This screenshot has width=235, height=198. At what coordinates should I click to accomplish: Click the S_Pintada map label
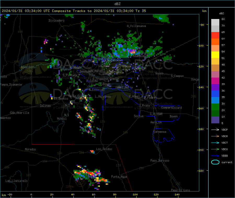click(x=70, y=75)
